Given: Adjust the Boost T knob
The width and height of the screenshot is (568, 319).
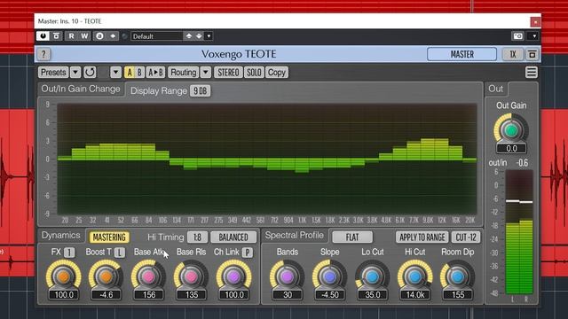Looking at the screenshot, I should pos(106,276).
